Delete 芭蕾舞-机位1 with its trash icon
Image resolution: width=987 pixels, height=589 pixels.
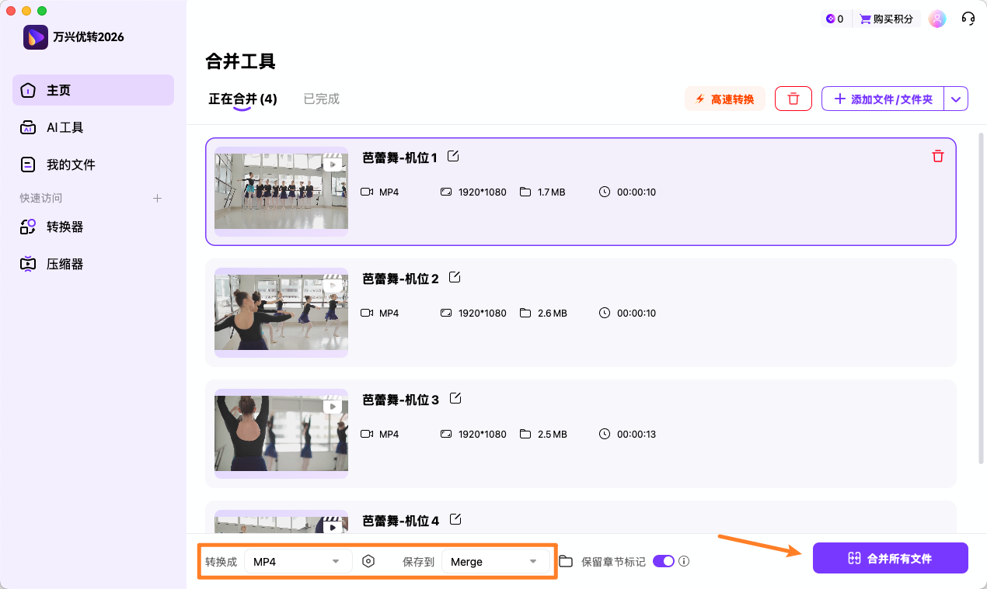937,156
